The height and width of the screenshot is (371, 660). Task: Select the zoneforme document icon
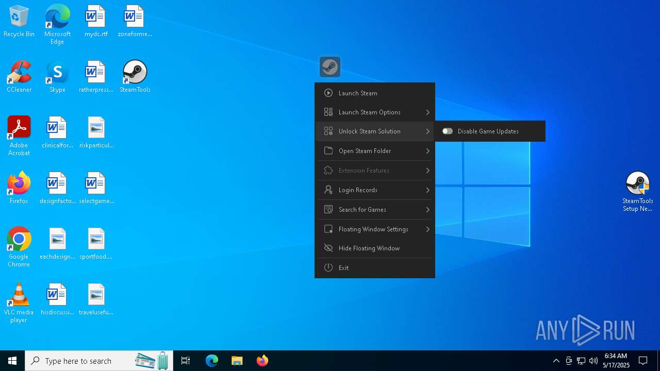tap(135, 22)
